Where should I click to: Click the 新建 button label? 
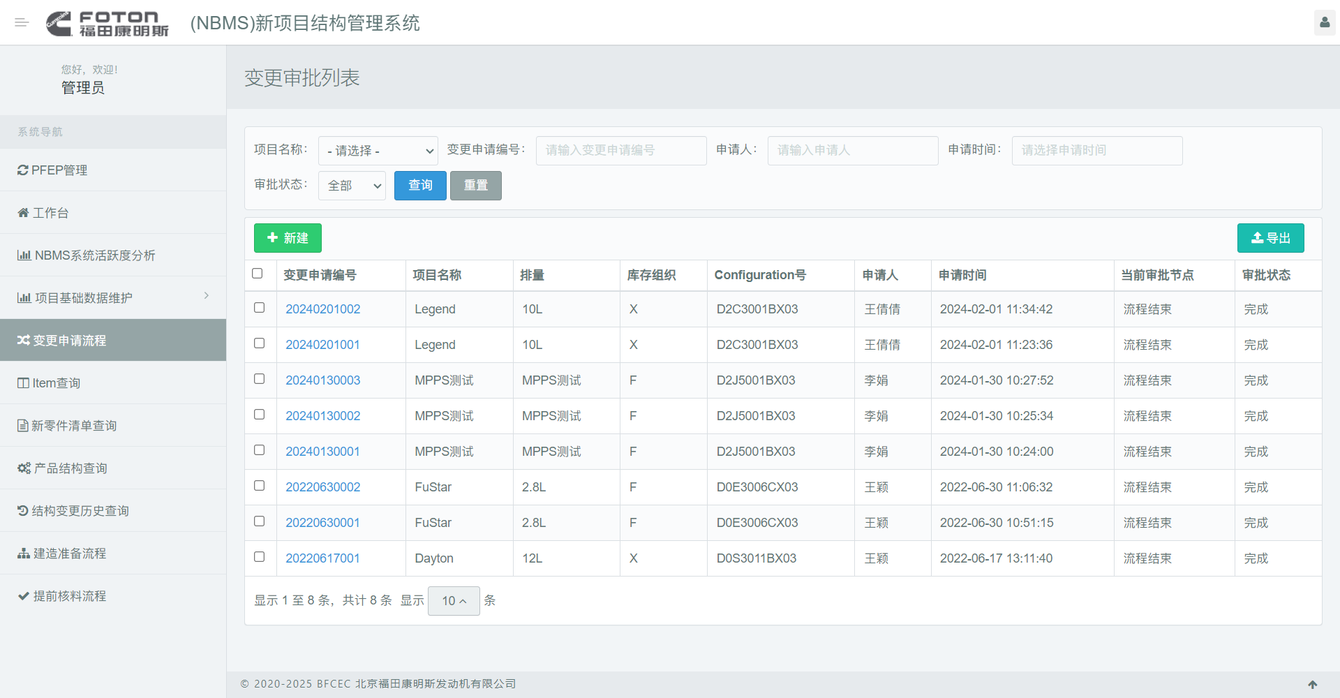tap(296, 238)
